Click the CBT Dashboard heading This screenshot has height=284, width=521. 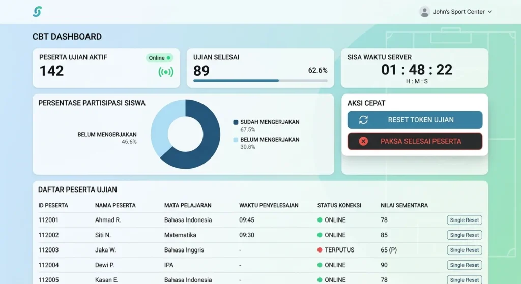(67, 37)
